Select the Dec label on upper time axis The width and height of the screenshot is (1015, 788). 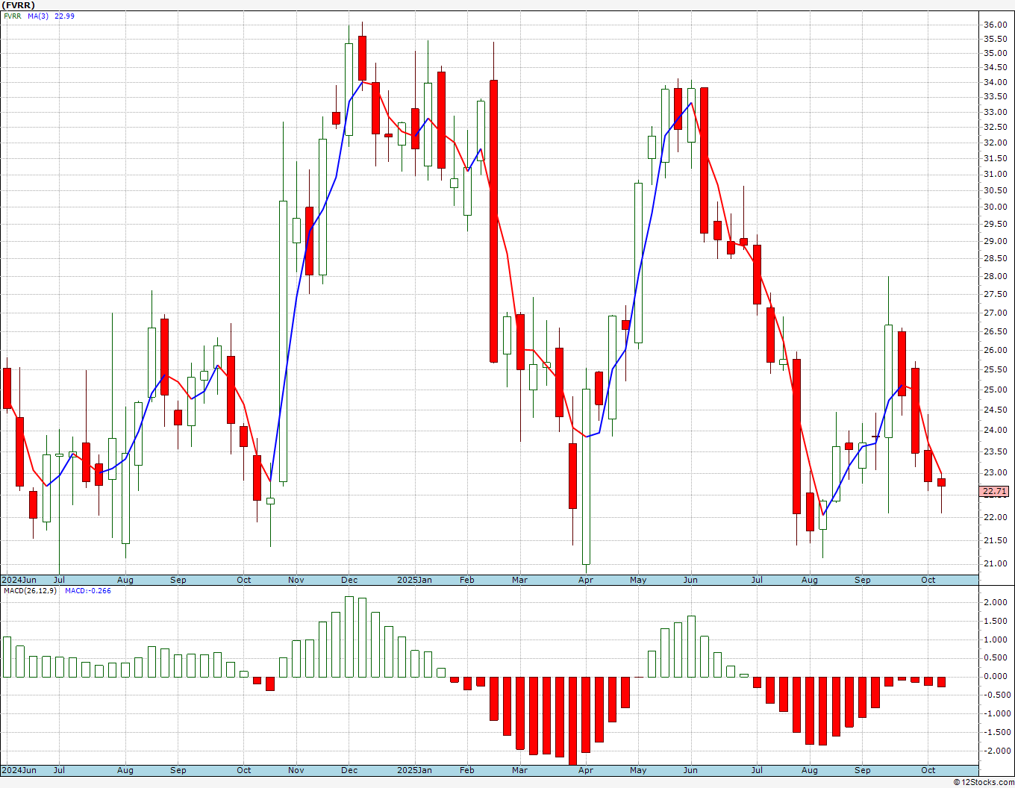(x=349, y=580)
